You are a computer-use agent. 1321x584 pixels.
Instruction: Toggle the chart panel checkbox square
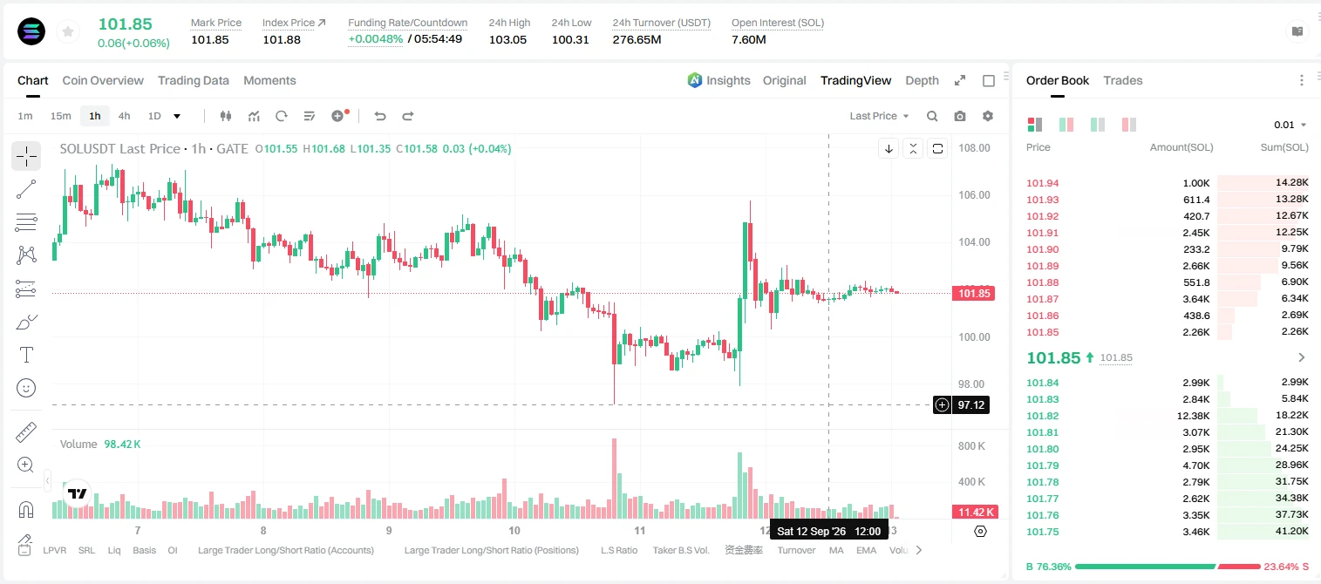coord(989,80)
